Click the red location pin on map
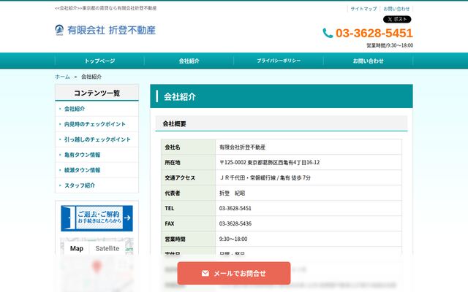Image resolution: width=468 pixels, height=292 pixels. coord(96,266)
